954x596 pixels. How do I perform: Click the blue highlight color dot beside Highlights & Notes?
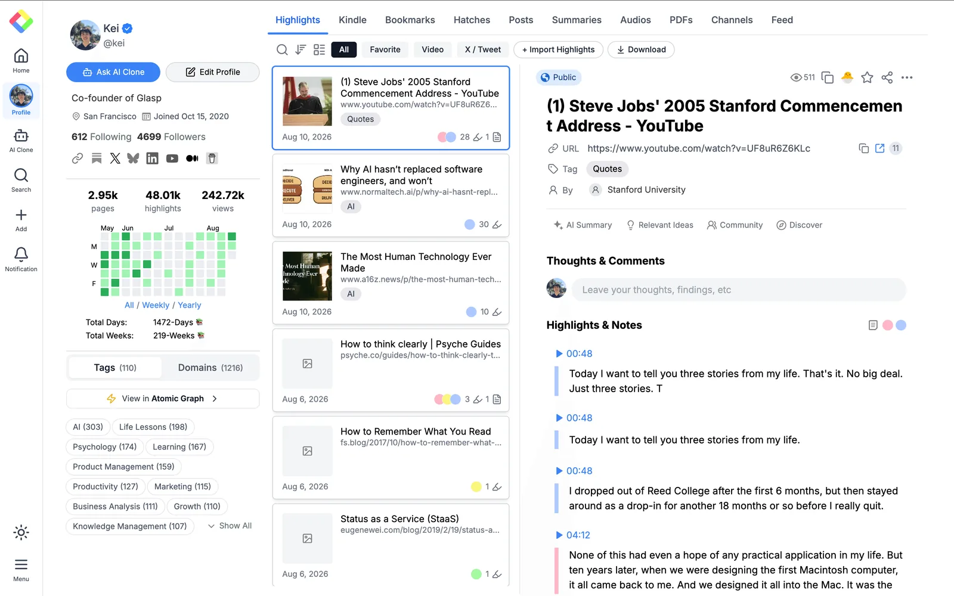[x=901, y=325]
